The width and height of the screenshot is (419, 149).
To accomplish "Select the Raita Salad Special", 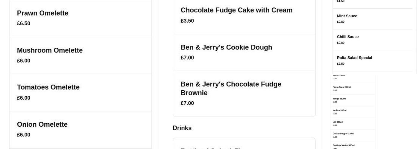I will tap(354, 58).
